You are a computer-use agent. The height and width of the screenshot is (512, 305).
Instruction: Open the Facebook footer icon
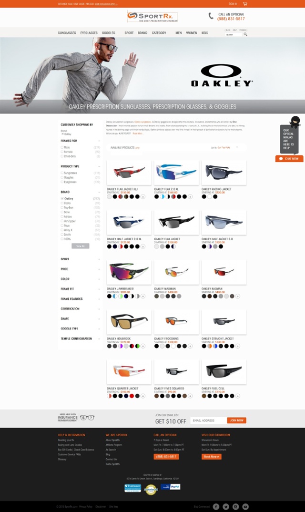(x=216, y=506)
